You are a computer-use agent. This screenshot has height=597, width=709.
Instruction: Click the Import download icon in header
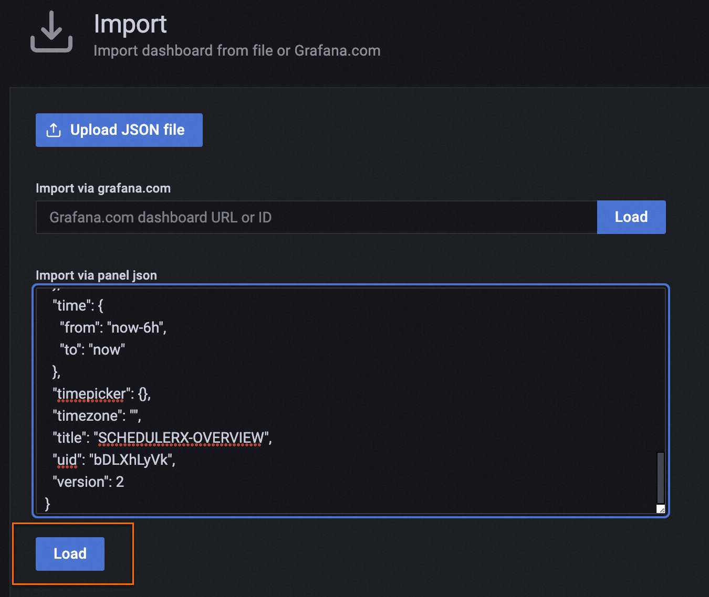[51, 33]
